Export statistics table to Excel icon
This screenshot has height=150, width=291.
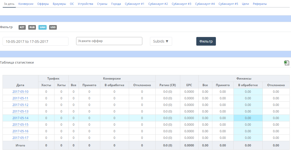pos(286,63)
